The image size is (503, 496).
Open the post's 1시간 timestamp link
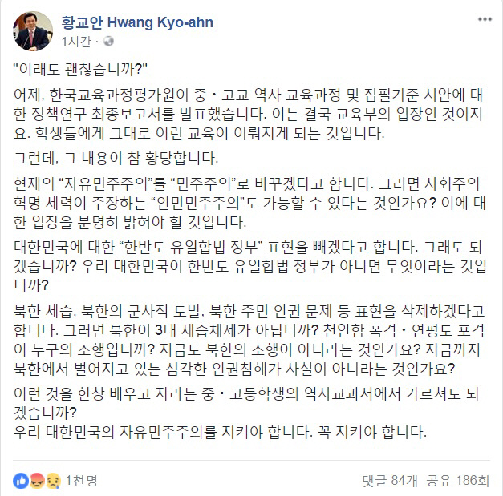coord(76,42)
